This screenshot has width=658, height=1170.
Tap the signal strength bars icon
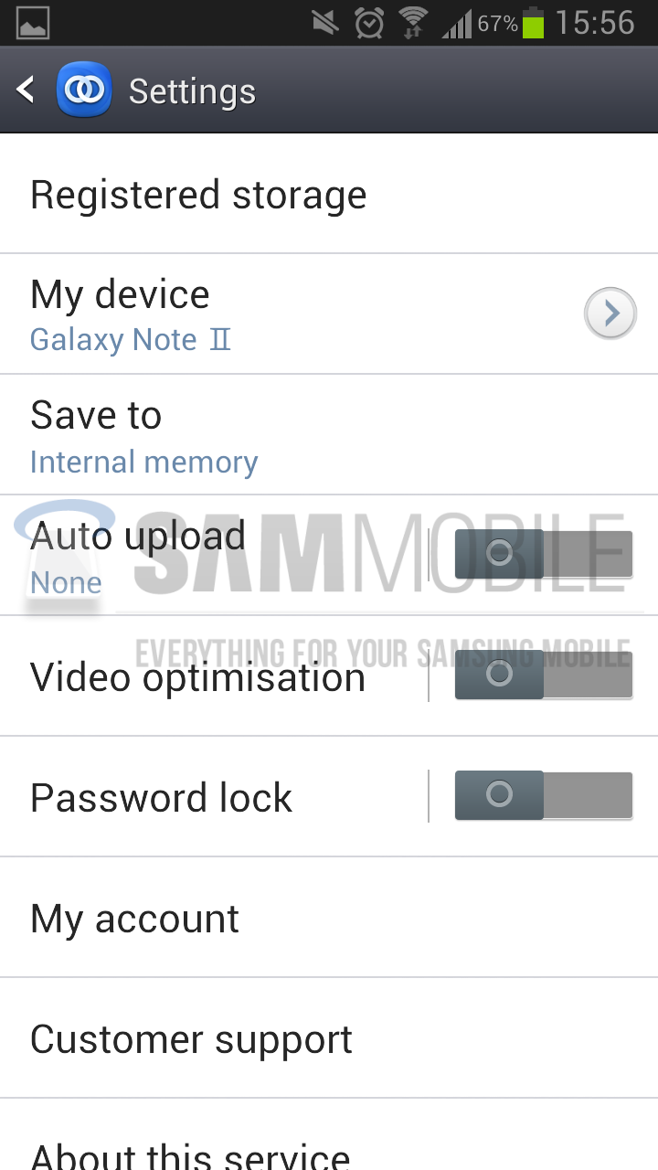tap(457, 23)
